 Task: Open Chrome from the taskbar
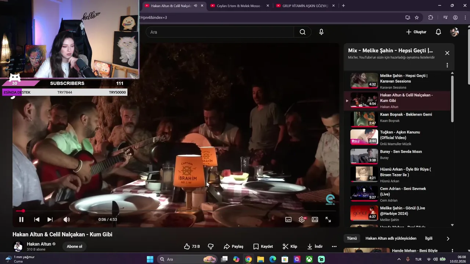pyautogui.click(x=248, y=259)
